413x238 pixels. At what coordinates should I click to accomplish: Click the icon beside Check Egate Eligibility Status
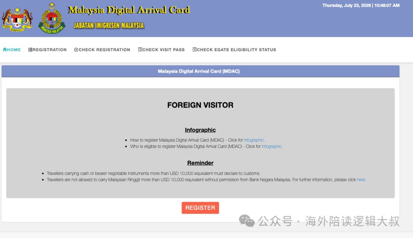click(194, 49)
